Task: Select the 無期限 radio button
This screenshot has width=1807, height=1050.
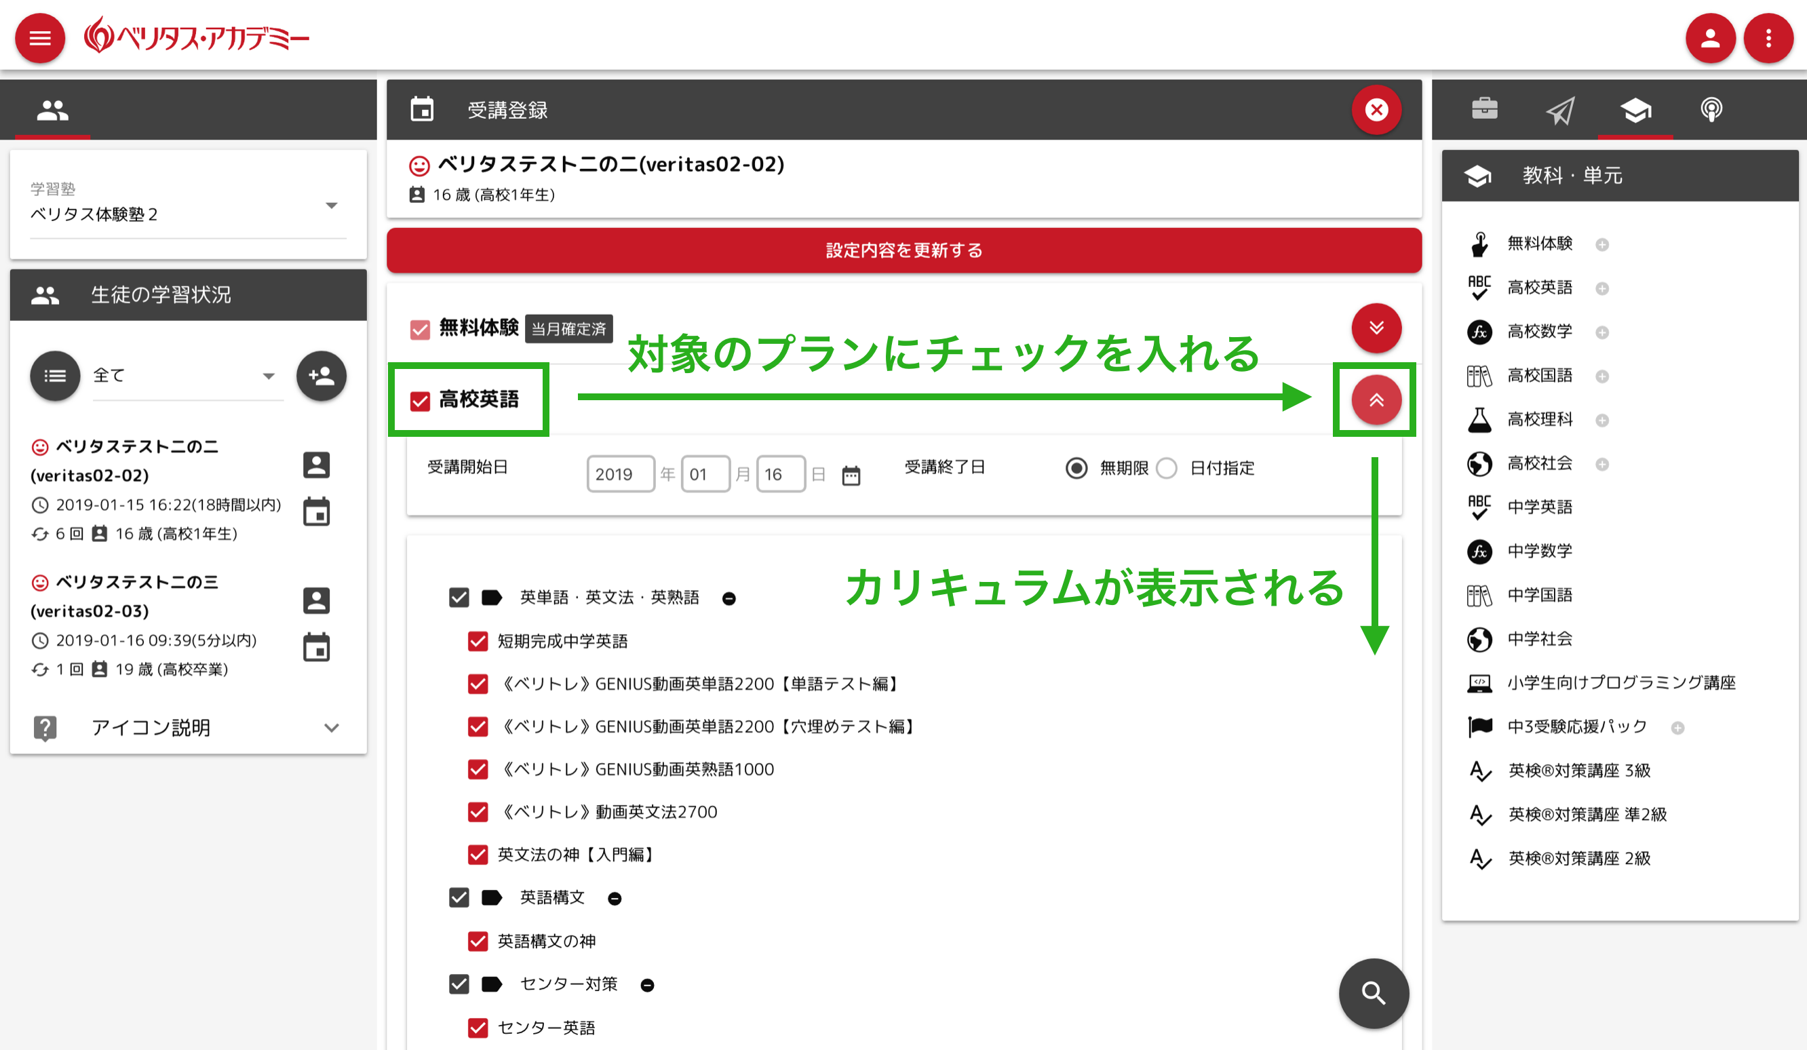Action: click(1076, 468)
